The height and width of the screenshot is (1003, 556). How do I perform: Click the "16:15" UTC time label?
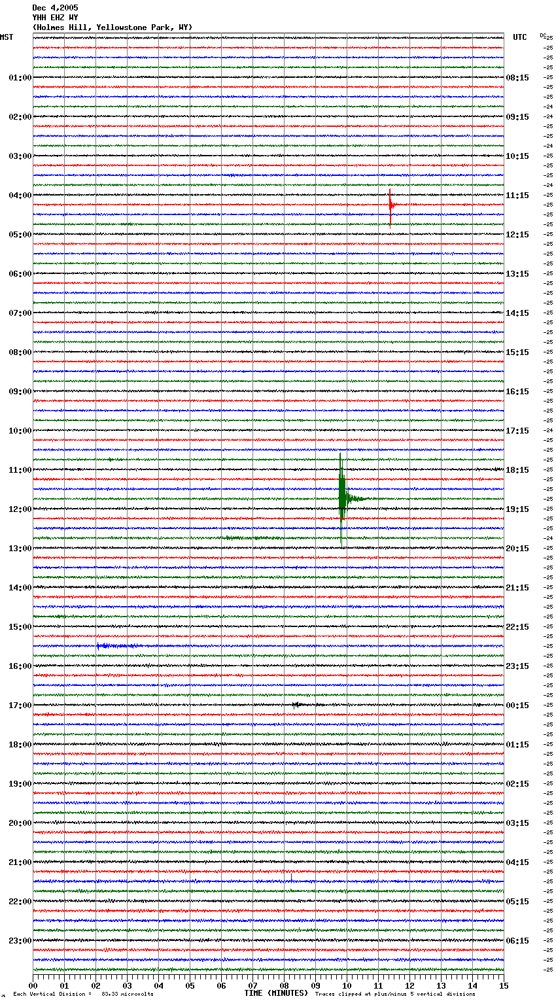pyautogui.click(x=517, y=392)
